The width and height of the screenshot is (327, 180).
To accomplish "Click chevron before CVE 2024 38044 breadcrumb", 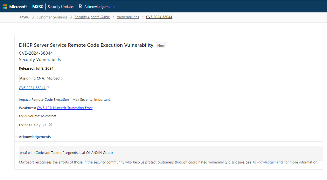I will click(143, 17).
